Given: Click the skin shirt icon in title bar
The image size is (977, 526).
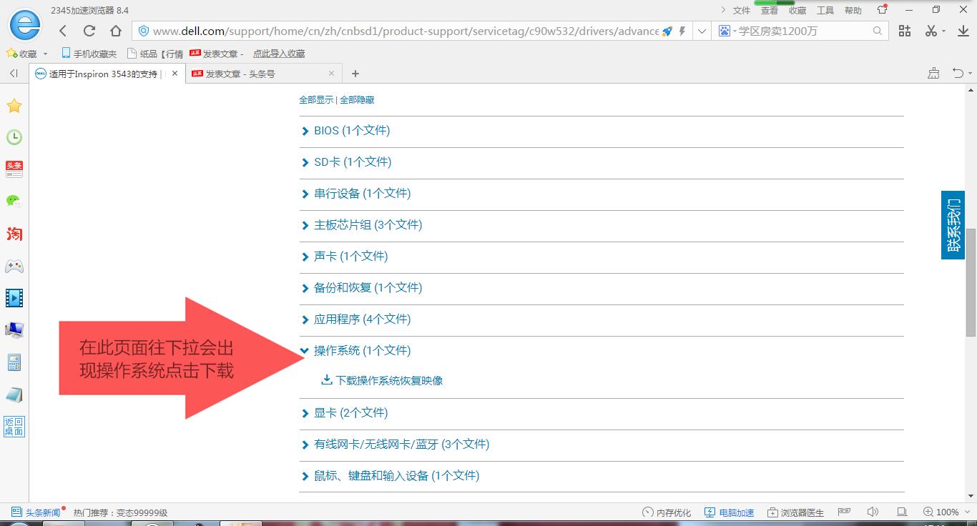Looking at the screenshot, I should (883, 10).
